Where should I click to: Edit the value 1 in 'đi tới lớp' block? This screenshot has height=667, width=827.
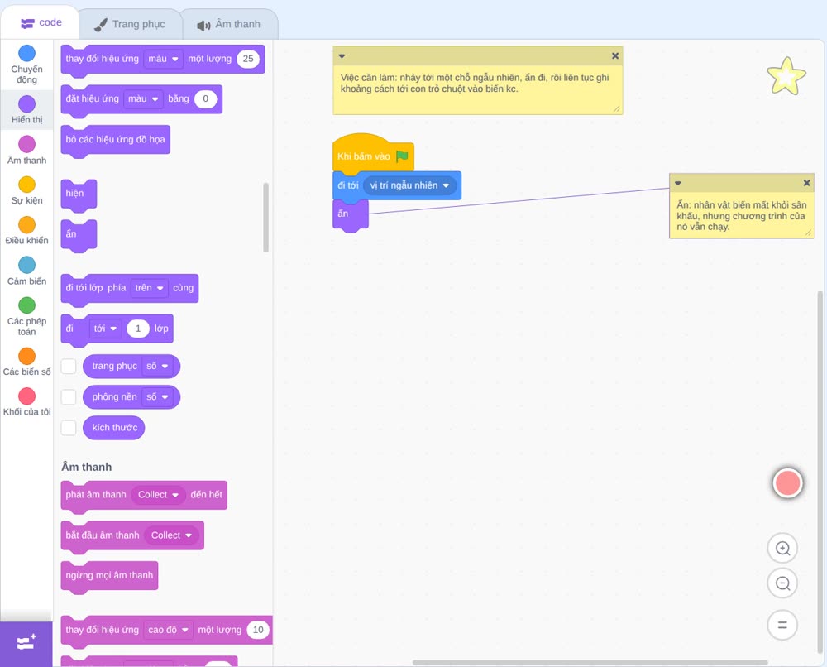137,329
